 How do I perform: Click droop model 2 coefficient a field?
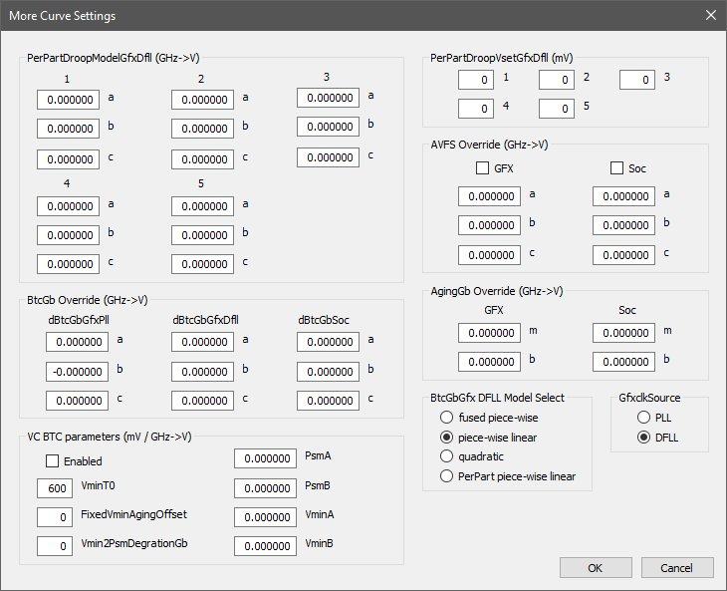click(202, 100)
